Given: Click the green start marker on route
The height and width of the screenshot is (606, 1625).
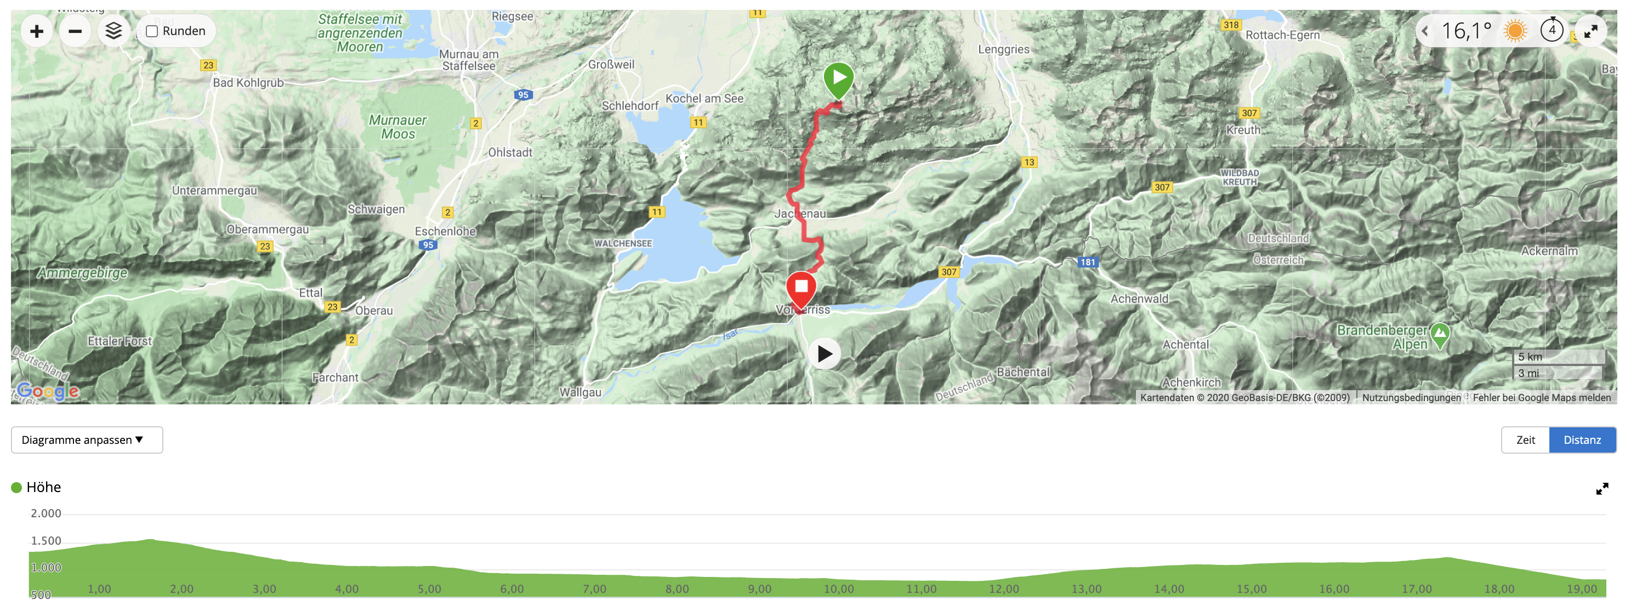Looking at the screenshot, I should click(838, 81).
